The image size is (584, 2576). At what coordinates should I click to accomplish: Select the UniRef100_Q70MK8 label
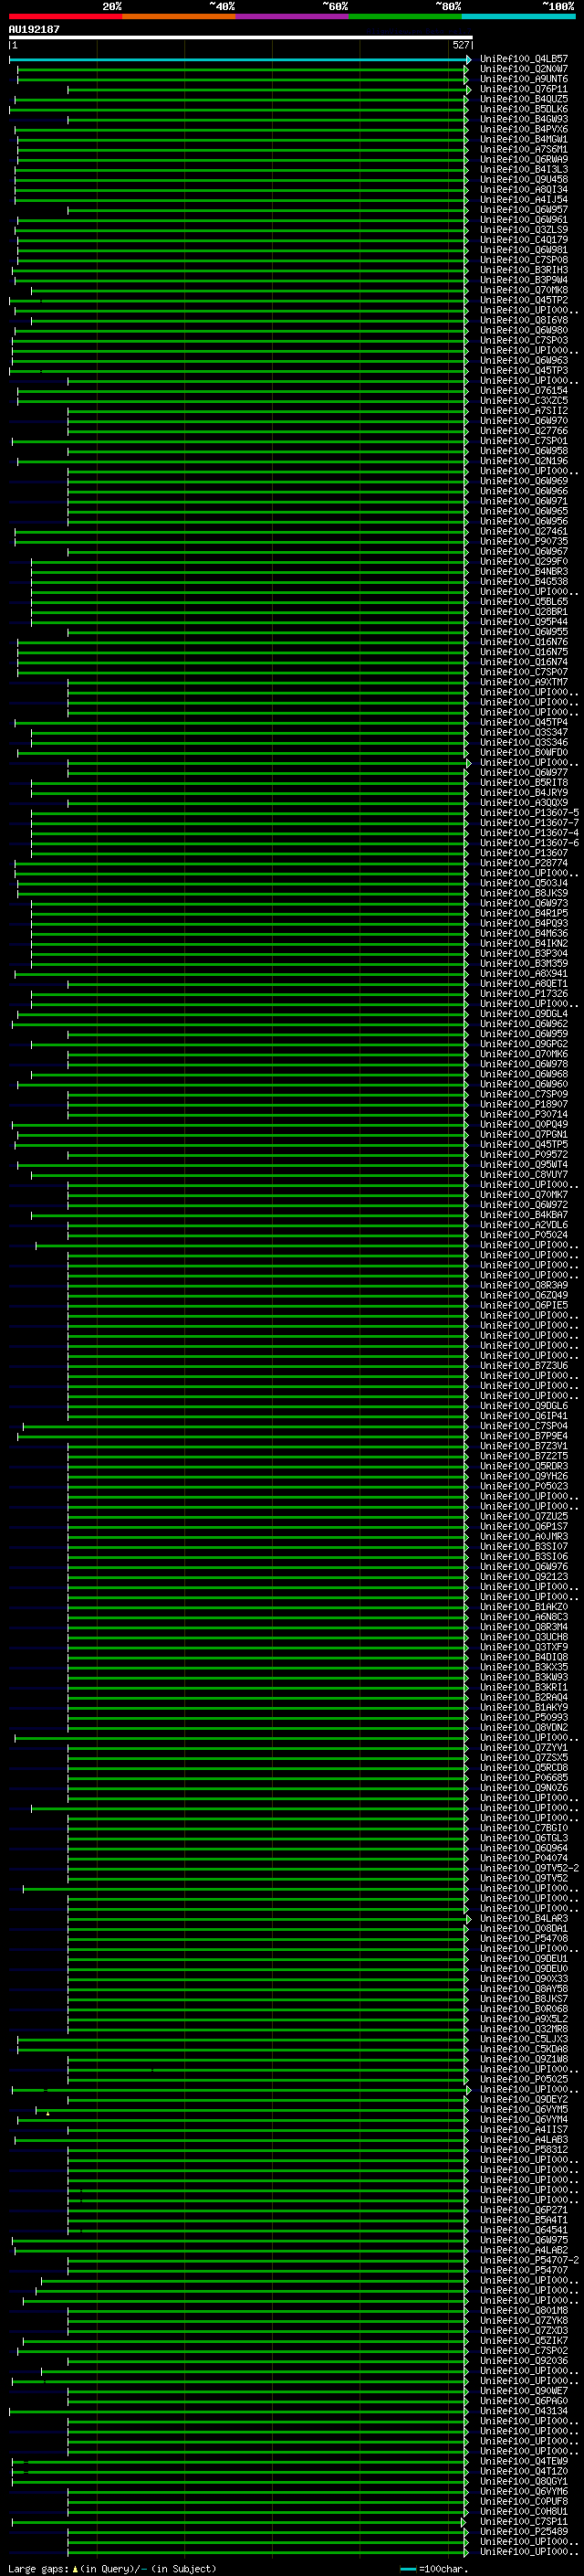click(x=524, y=290)
